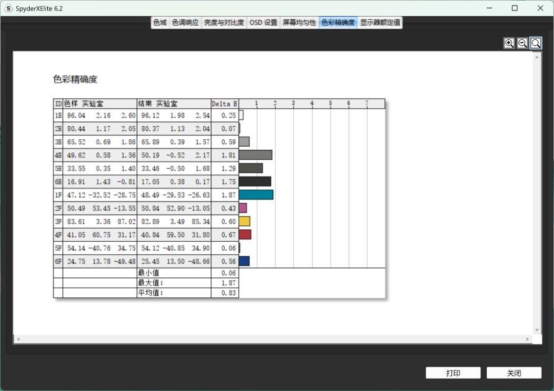Click the 关闭 button
554x391 pixels.
pyautogui.click(x=514, y=372)
